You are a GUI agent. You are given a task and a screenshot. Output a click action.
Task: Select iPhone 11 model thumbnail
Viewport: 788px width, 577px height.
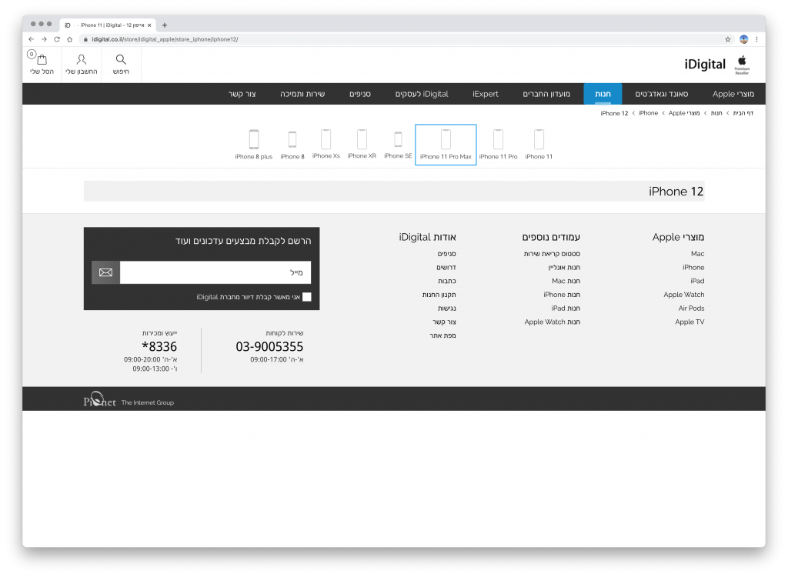tap(539, 145)
